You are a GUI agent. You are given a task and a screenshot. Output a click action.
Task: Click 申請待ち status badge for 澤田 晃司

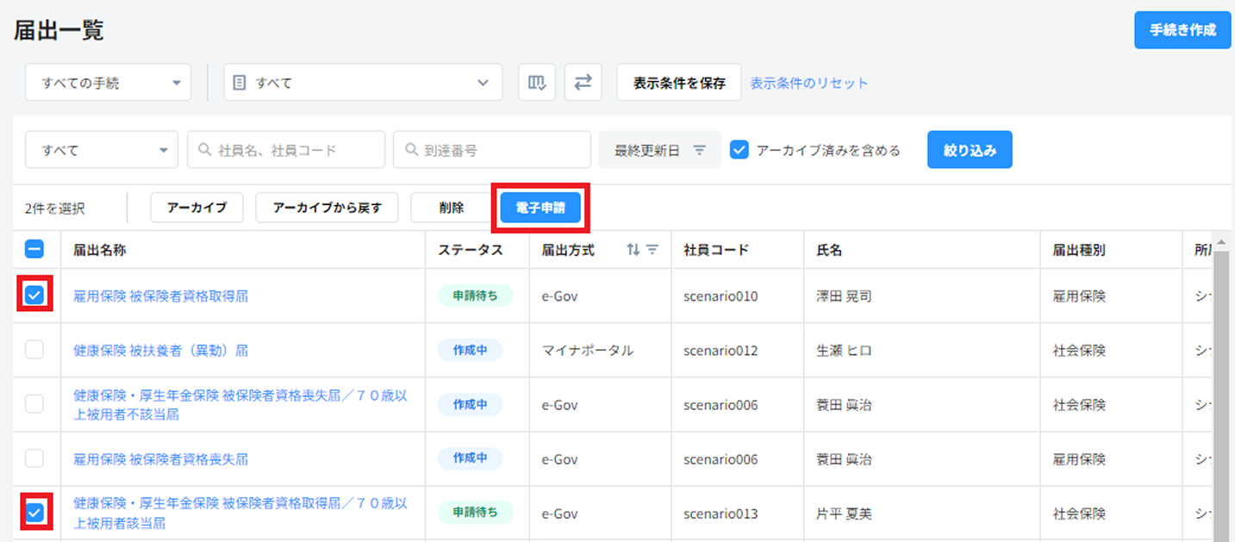click(475, 296)
